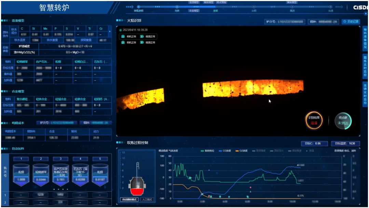Click the 合金模型 stage label
Viewport: 369px width, 208px height.
tap(194, 11)
